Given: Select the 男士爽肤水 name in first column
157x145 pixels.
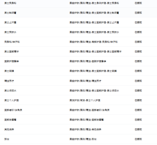Looking at the screenshot, I should pos(10,32).
